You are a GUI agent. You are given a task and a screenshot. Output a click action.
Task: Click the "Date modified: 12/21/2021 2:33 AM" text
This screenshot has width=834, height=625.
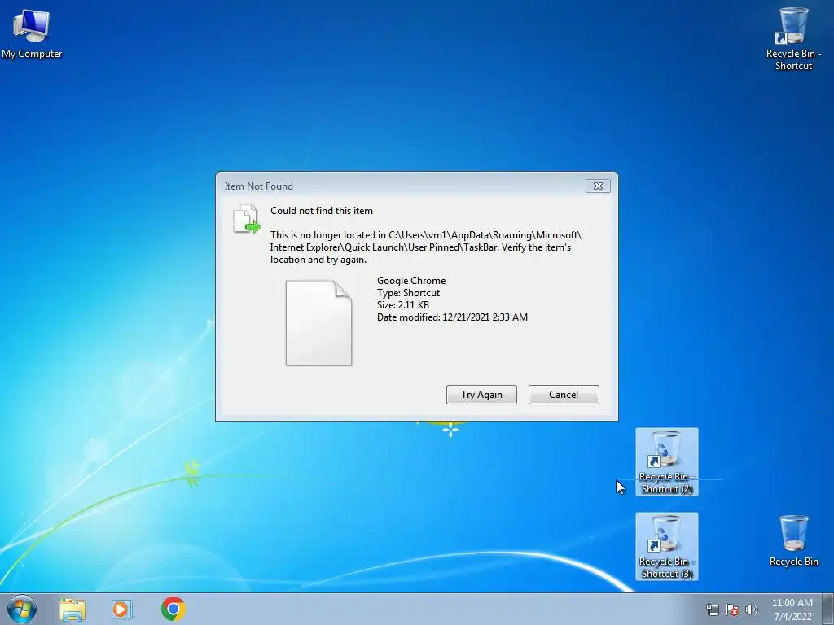pos(452,317)
